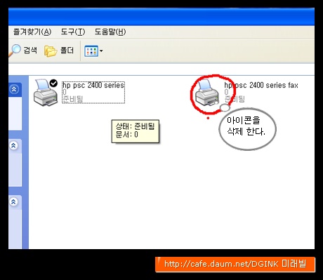Click the 검색 magnifier icon
This screenshot has width=323, height=280.
tap(15, 51)
